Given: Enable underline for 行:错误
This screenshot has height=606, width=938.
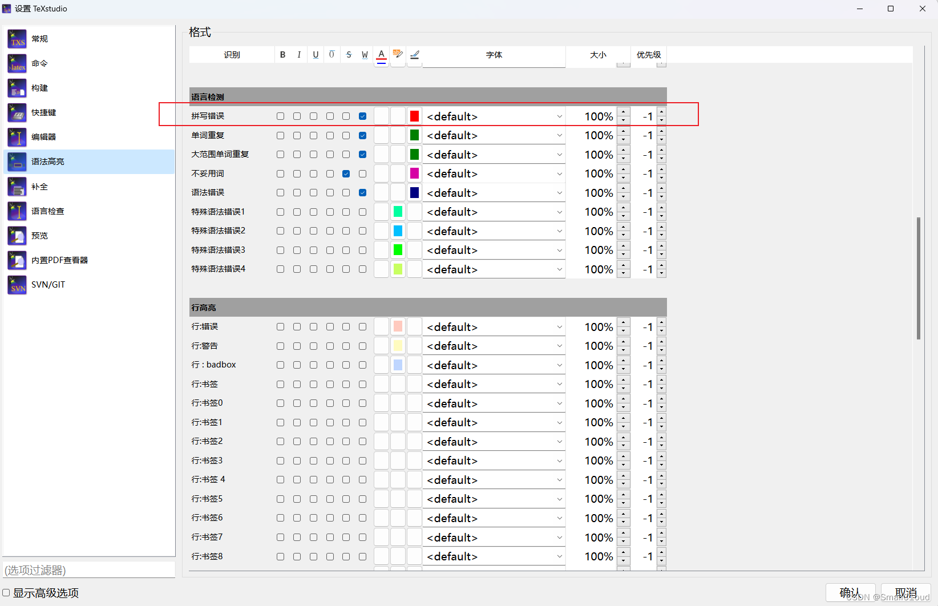Looking at the screenshot, I should click(x=313, y=327).
